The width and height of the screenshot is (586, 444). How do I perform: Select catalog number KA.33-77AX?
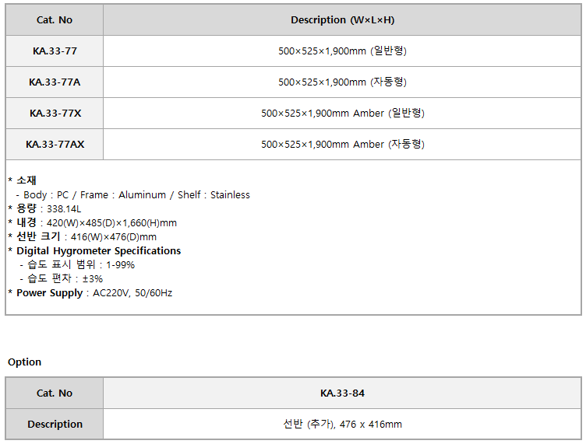pos(55,145)
